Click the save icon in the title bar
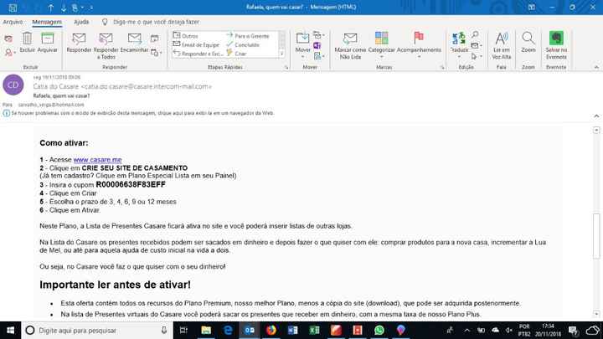 [13, 8]
